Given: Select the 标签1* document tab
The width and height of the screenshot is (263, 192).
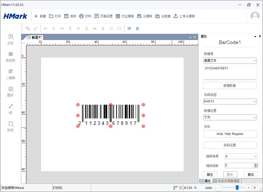Looking at the screenshot, I should (x=34, y=37).
